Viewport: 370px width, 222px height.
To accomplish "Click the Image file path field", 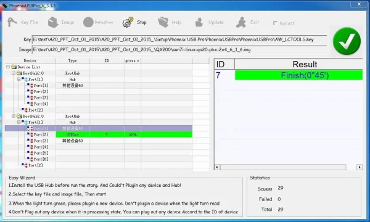I will 179,50.
